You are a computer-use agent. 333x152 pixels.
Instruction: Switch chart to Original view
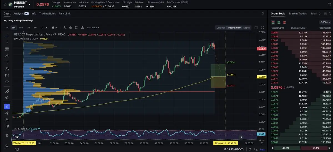pyautogui.click(x=221, y=28)
